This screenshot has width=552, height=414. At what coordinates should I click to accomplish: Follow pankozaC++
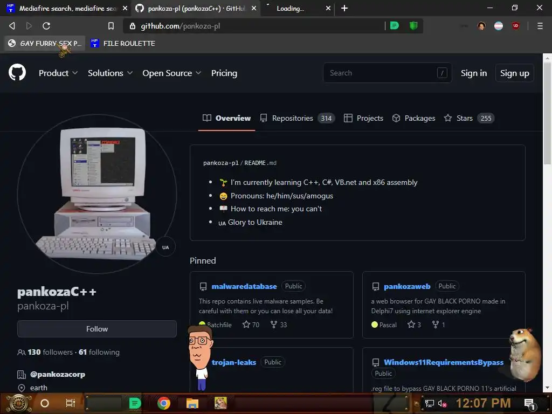point(97,329)
